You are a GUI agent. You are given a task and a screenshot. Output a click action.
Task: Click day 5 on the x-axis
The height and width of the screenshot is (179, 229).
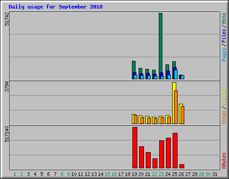[x=42, y=174]
